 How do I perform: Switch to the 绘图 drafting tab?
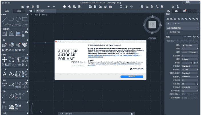(x=7, y=11)
